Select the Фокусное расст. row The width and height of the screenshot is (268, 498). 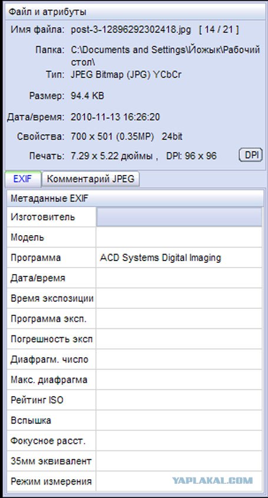click(135, 440)
